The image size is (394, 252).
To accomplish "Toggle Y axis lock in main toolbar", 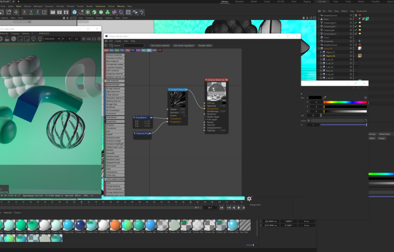I will 31,12.
